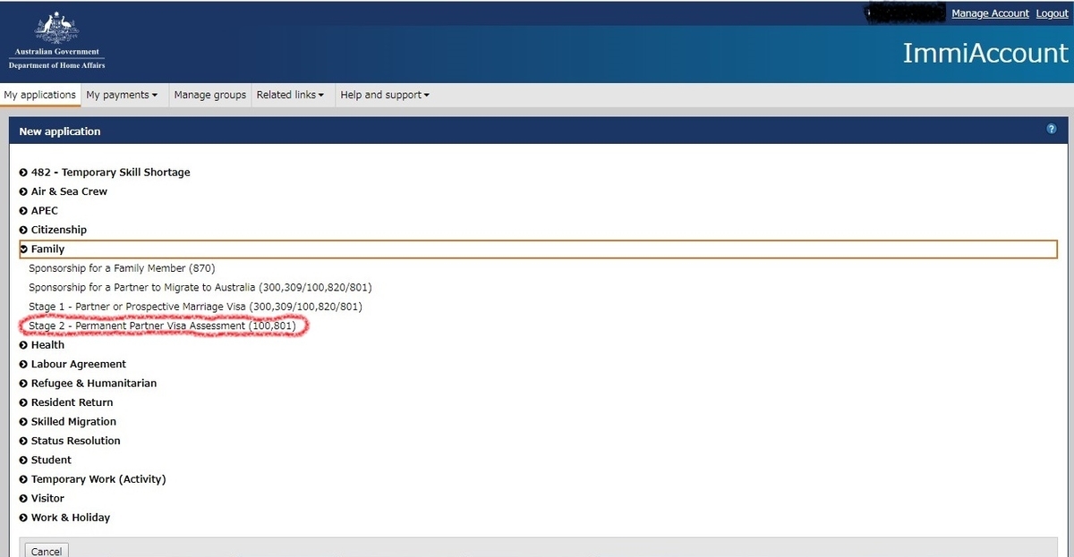Click the ImmiAccount title text

[x=985, y=53]
